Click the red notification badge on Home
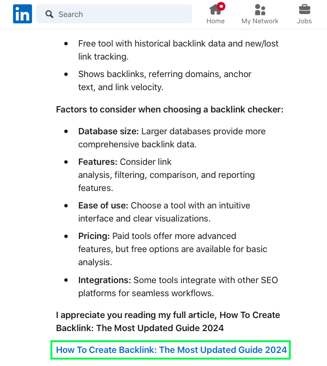Screen dimensions: 327x366 pos(221,6)
